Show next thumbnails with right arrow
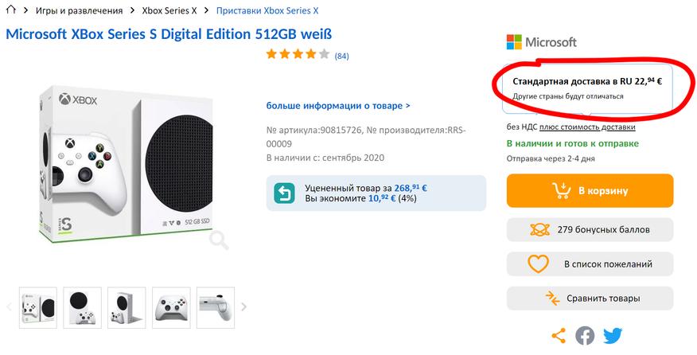 (x=244, y=306)
